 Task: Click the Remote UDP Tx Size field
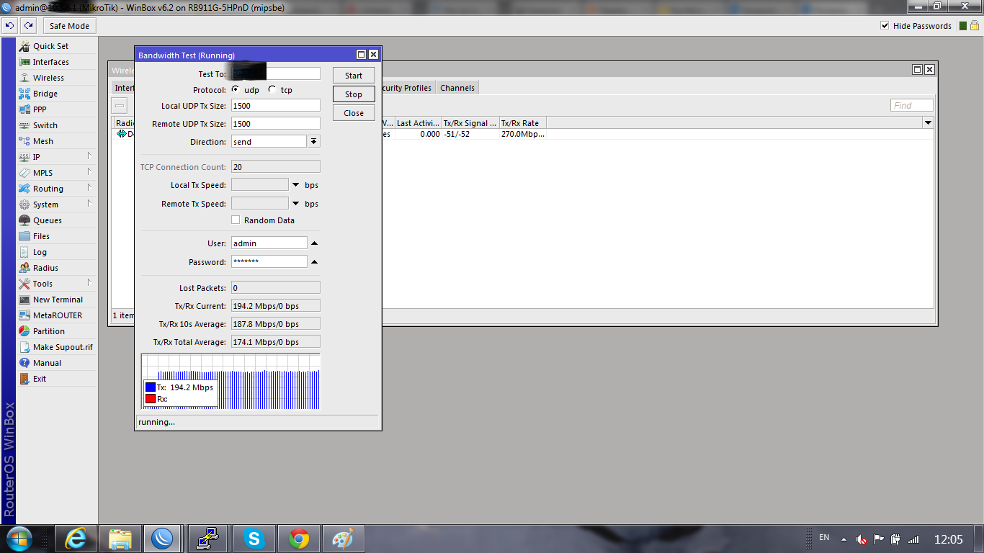point(276,124)
